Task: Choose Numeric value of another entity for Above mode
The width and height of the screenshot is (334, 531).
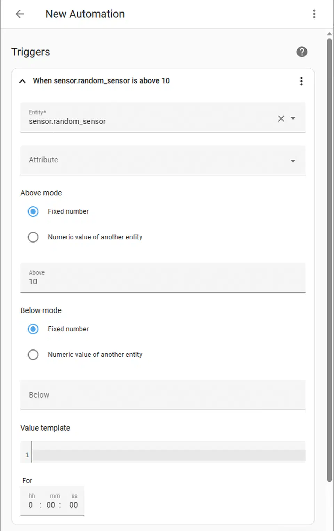Action: click(x=33, y=237)
